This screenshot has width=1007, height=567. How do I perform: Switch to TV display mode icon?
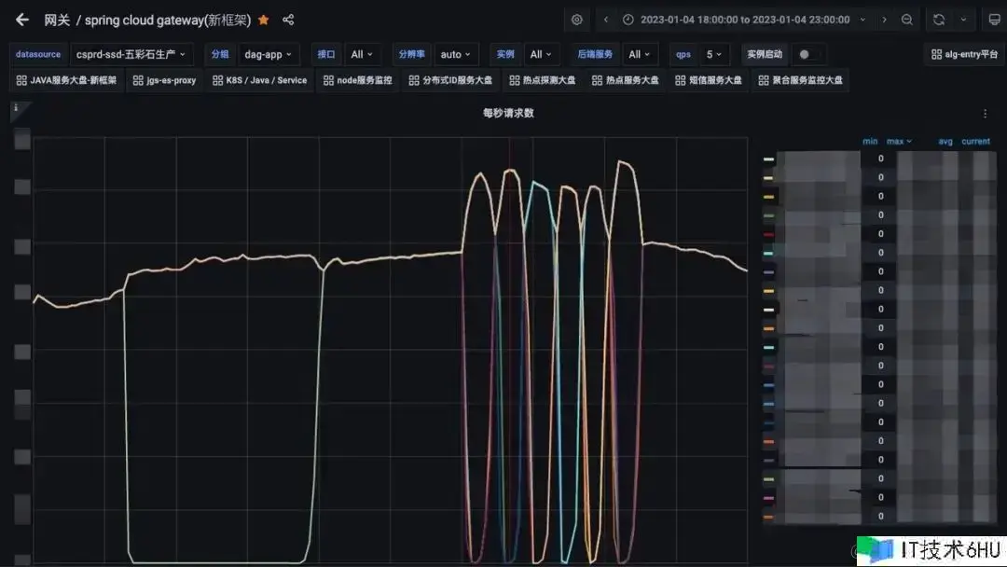(994, 20)
